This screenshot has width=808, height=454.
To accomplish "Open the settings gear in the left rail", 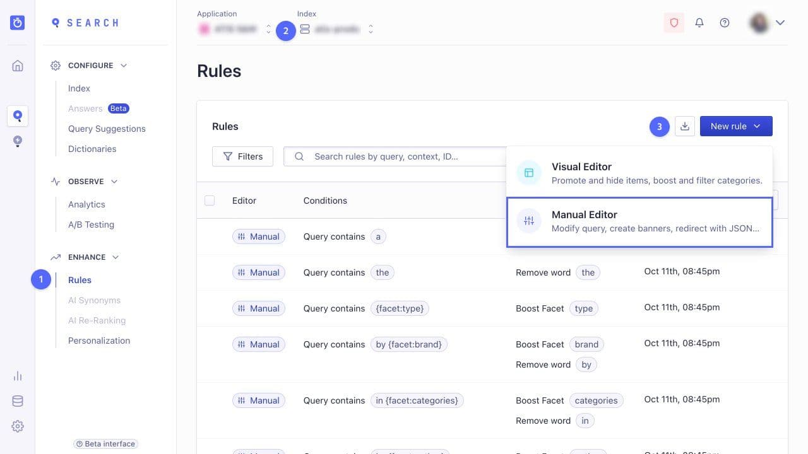I will coord(18,426).
